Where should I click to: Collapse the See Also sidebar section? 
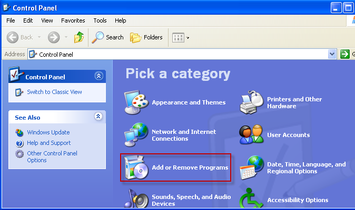(x=98, y=117)
